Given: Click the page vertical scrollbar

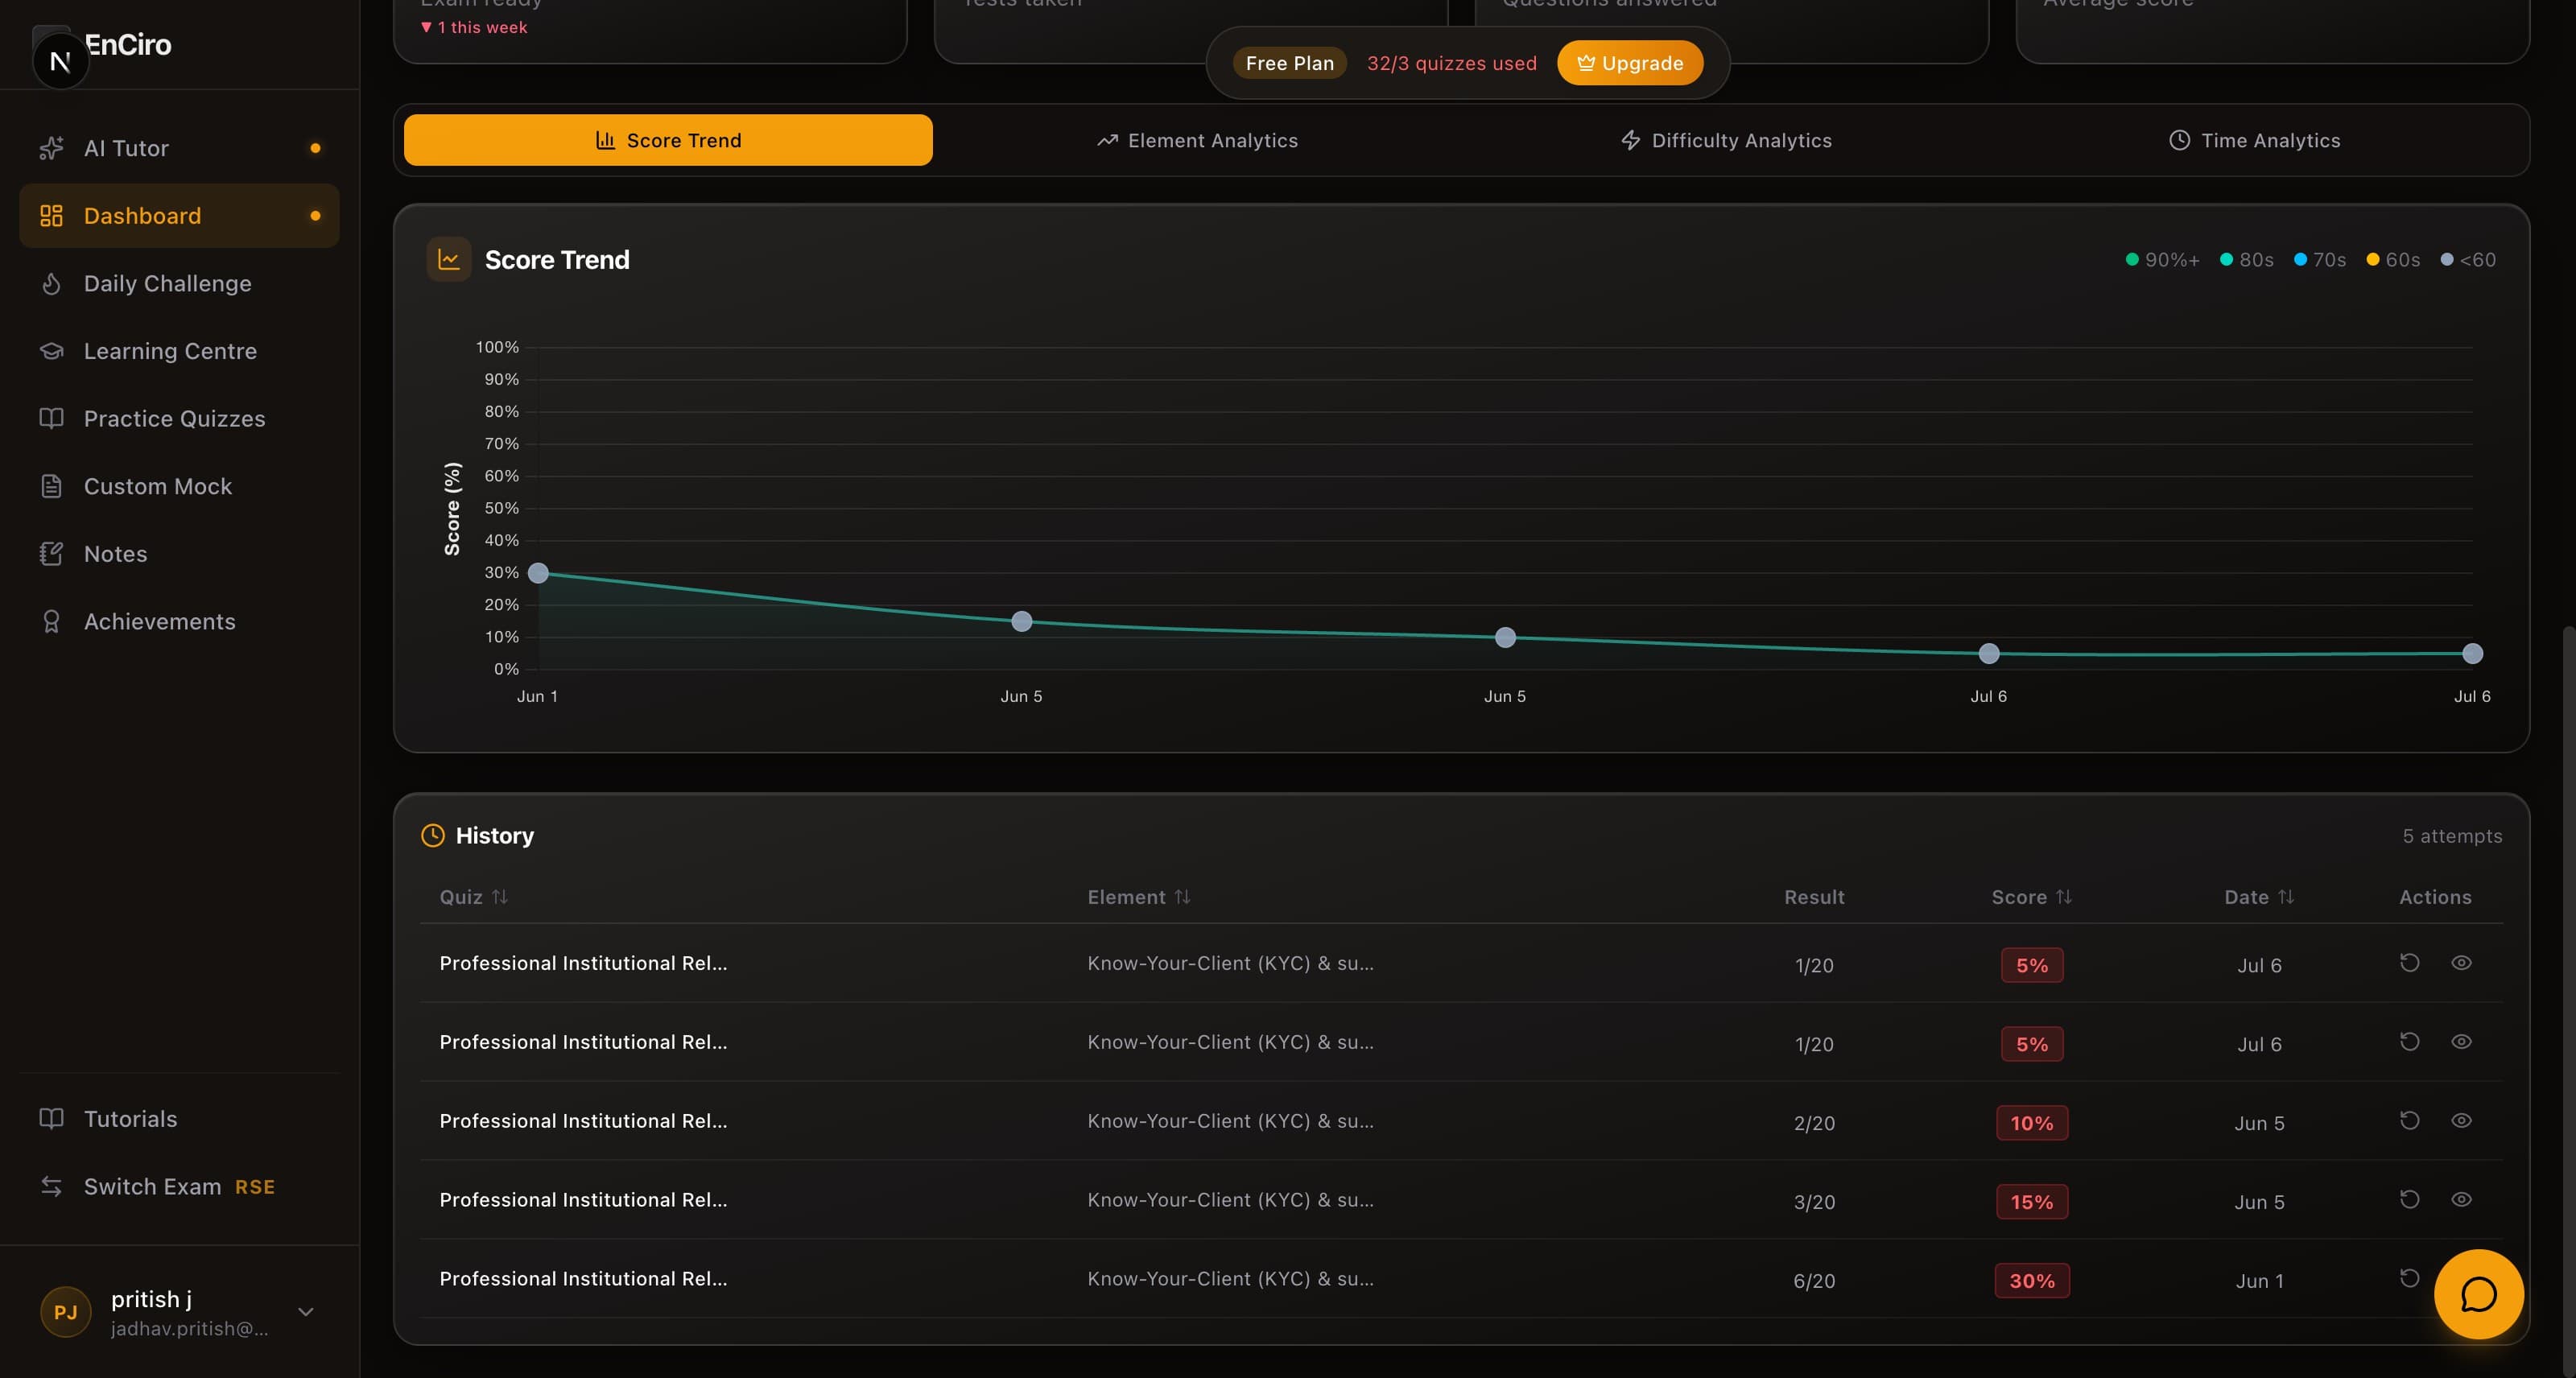Looking at the screenshot, I should [x=2569, y=1001].
